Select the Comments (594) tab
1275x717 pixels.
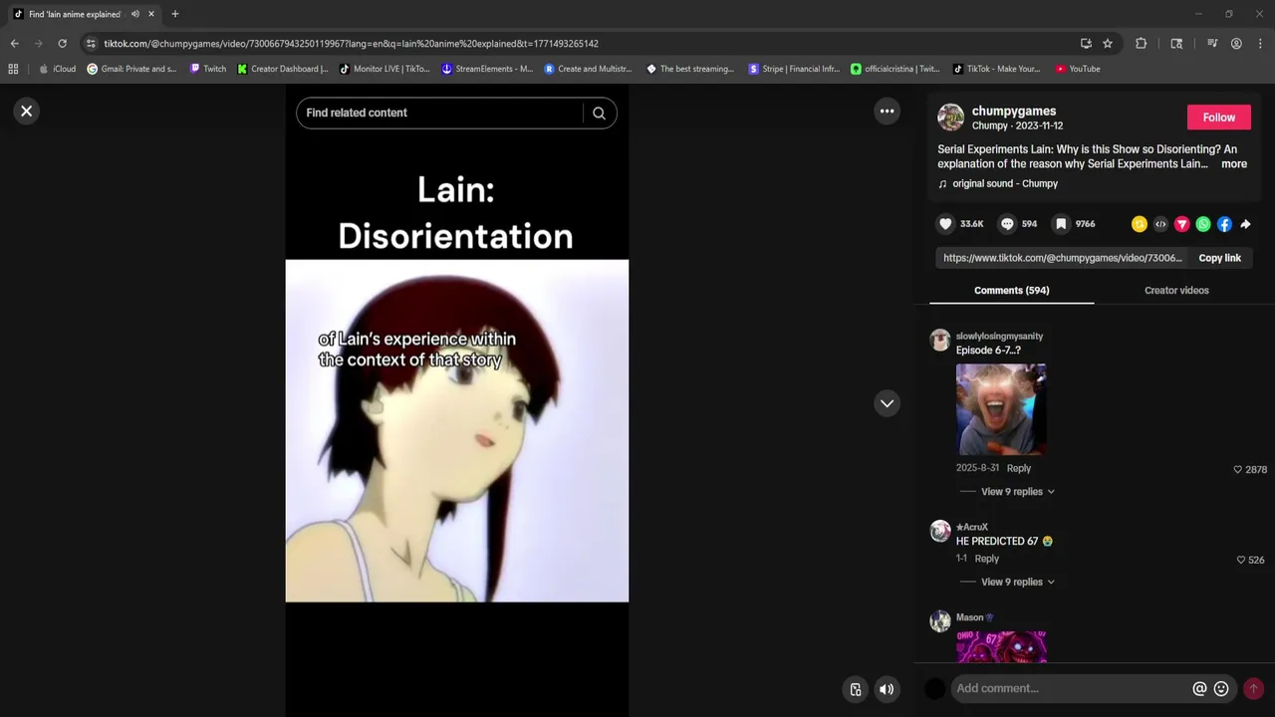click(1011, 291)
